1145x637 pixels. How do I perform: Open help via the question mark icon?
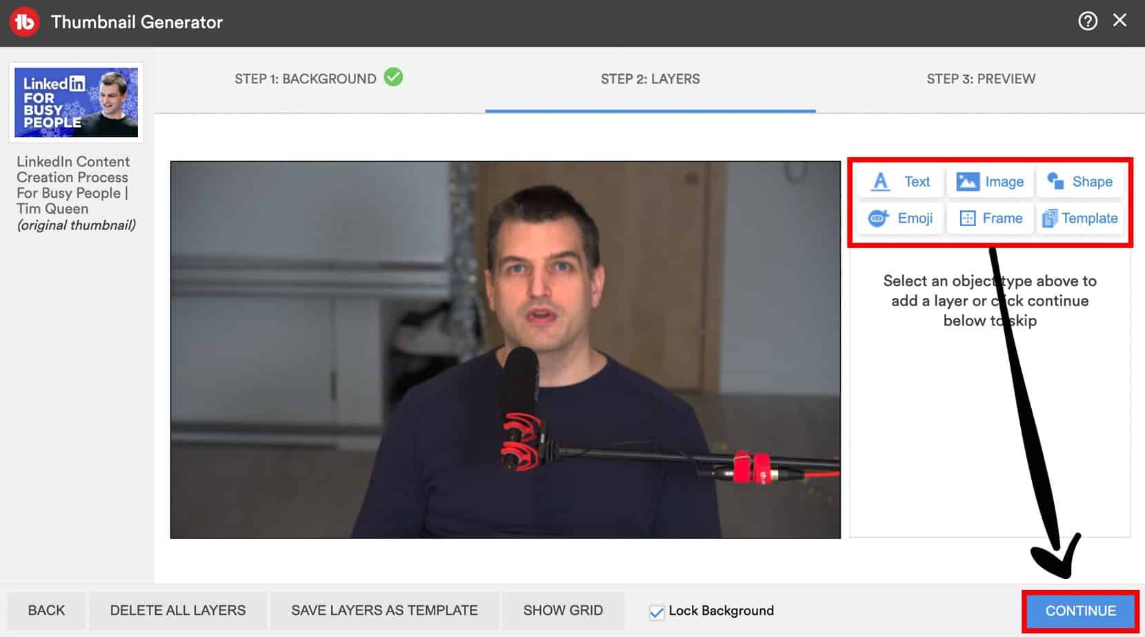pyautogui.click(x=1087, y=21)
